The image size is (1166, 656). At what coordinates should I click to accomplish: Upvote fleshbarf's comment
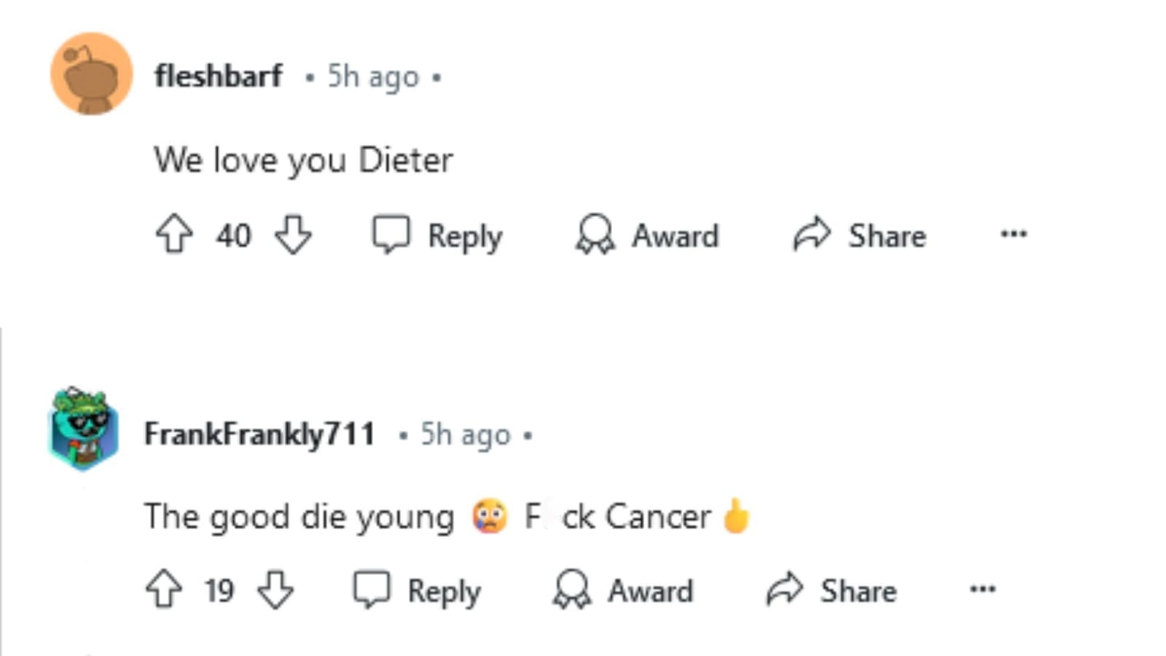click(173, 235)
